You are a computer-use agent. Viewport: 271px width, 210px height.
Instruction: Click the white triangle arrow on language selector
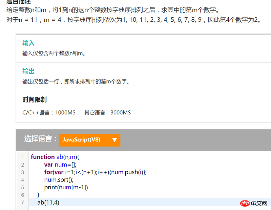(x=114, y=140)
